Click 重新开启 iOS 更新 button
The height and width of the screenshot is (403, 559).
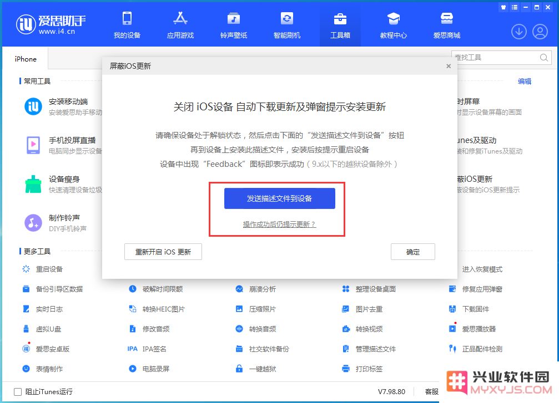(163, 252)
